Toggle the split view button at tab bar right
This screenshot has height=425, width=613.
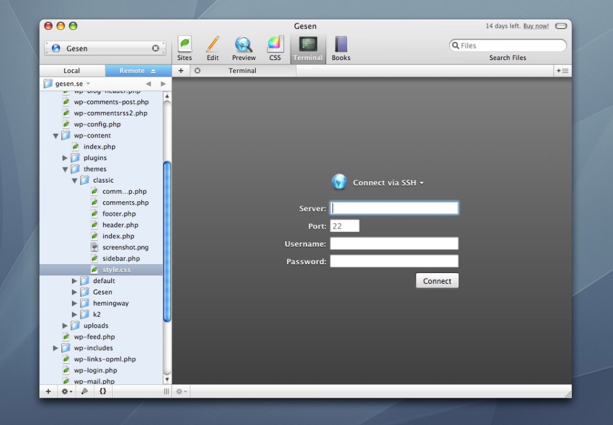563,71
